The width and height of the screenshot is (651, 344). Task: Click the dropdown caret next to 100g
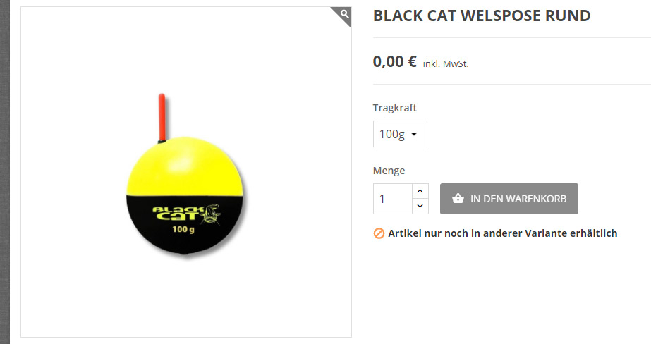point(414,135)
